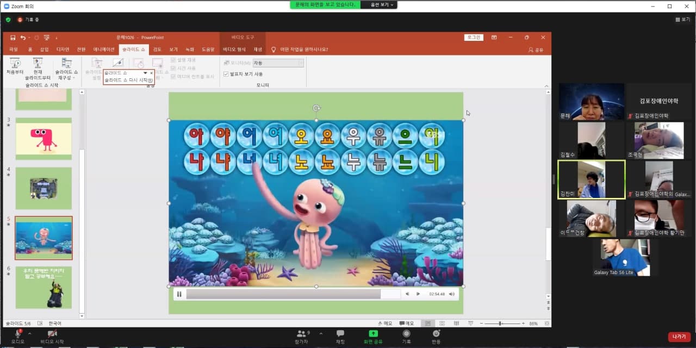This screenshot has width=696, height=348.
Task: Select slide 3 thumbnail
Action: [43, 139]
